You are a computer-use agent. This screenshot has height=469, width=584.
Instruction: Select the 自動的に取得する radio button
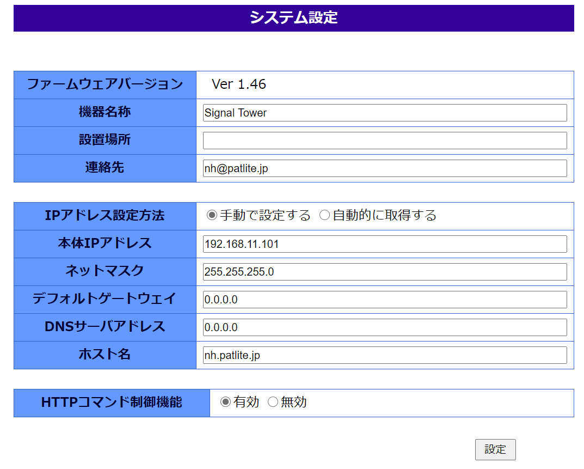325,215
